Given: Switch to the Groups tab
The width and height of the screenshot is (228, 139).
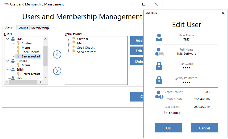Looking at the screenshot, I should coord(23,28).
